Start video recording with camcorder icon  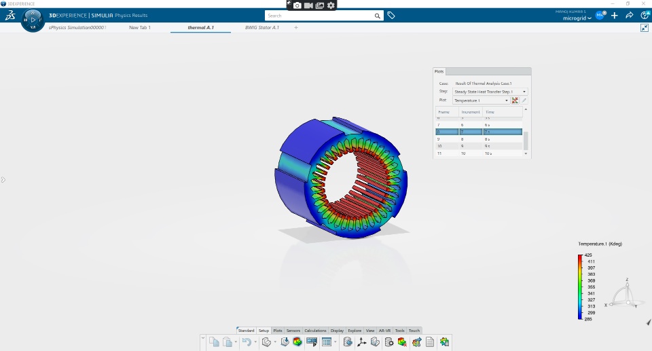coord(308,5)
